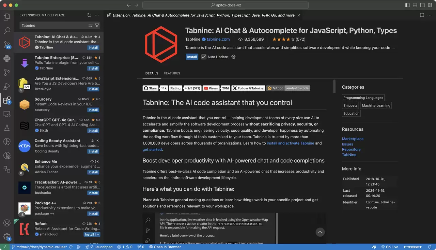The width and height of the screenshot is (436, 250).
Task: Refresh the Extensions Marketplace list
Action: tap(89, 15)
